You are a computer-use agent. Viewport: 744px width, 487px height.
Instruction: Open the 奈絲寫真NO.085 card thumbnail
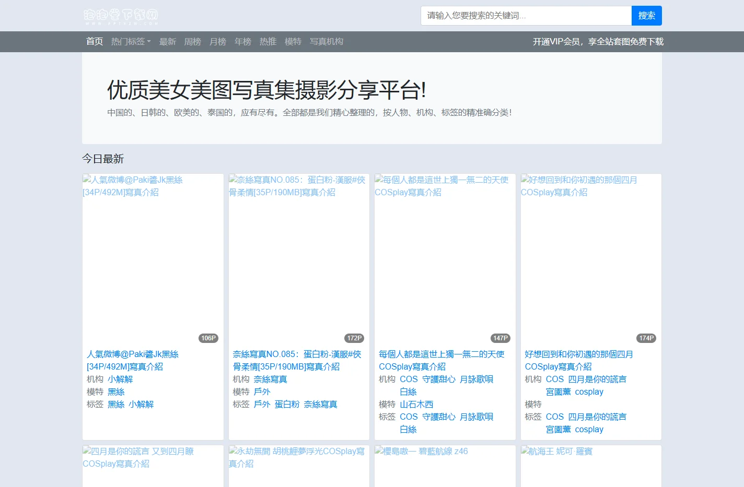coord(299,259)
